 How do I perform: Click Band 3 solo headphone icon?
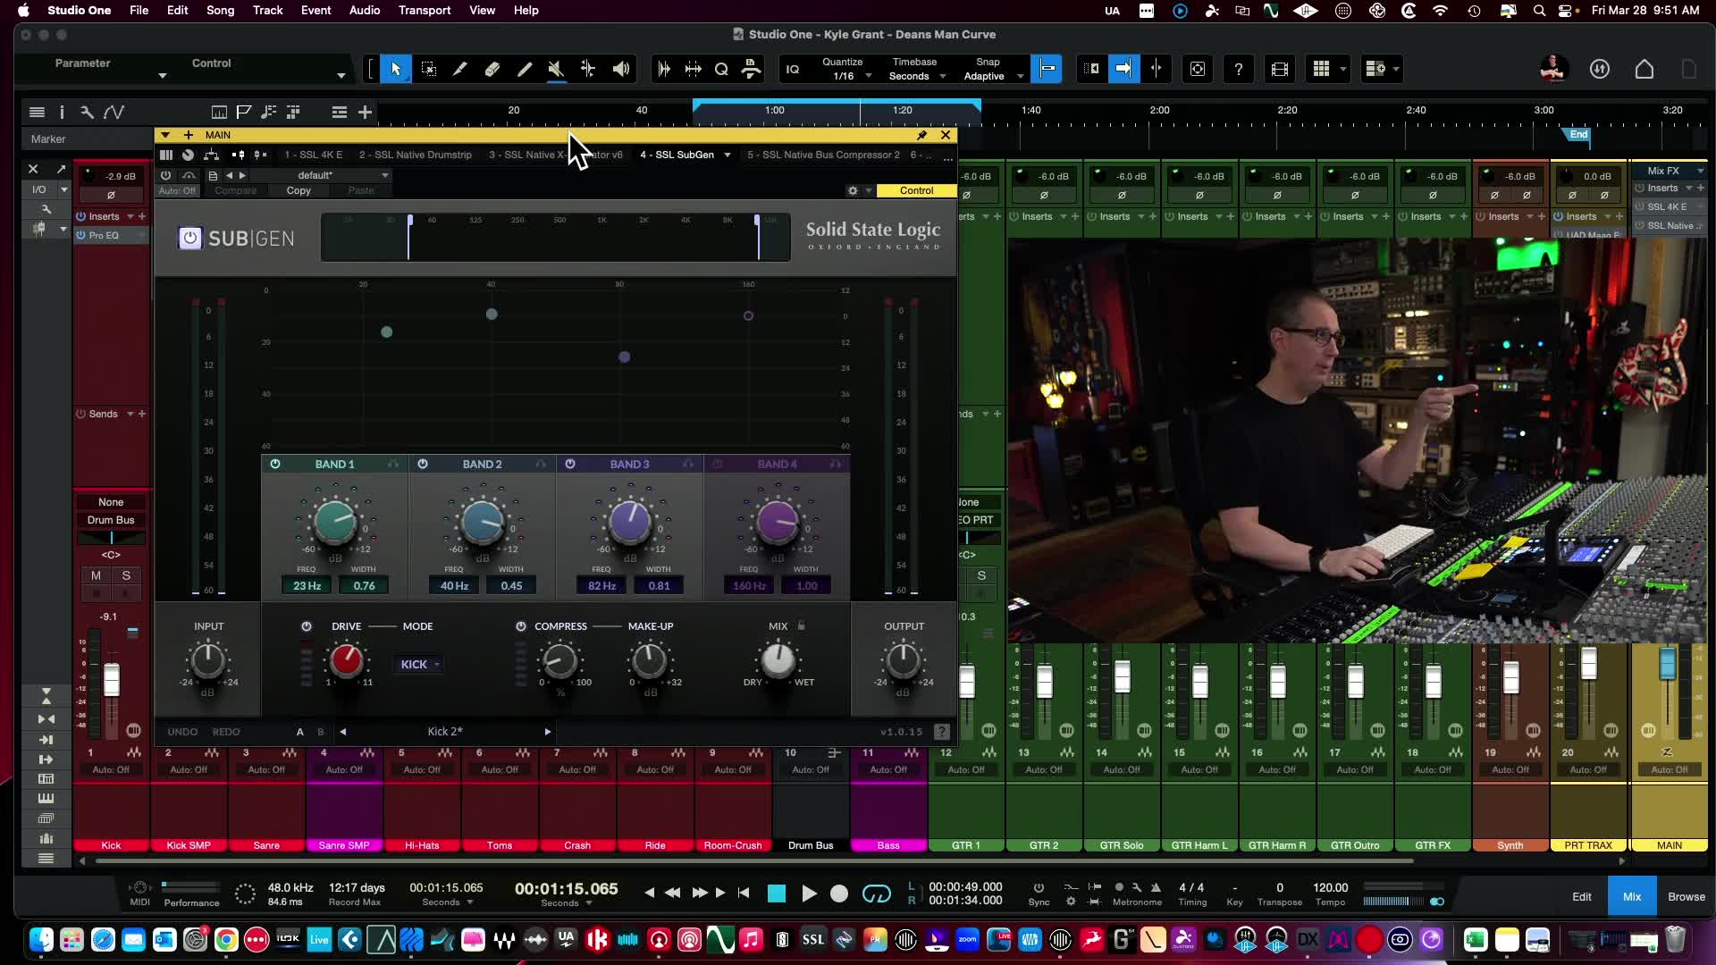tap(687, 464)
